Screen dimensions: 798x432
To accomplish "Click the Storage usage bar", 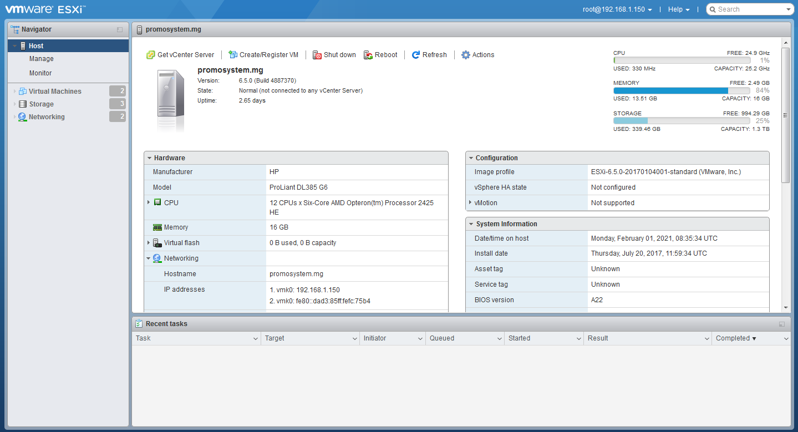I will click(x=682, y=120).
